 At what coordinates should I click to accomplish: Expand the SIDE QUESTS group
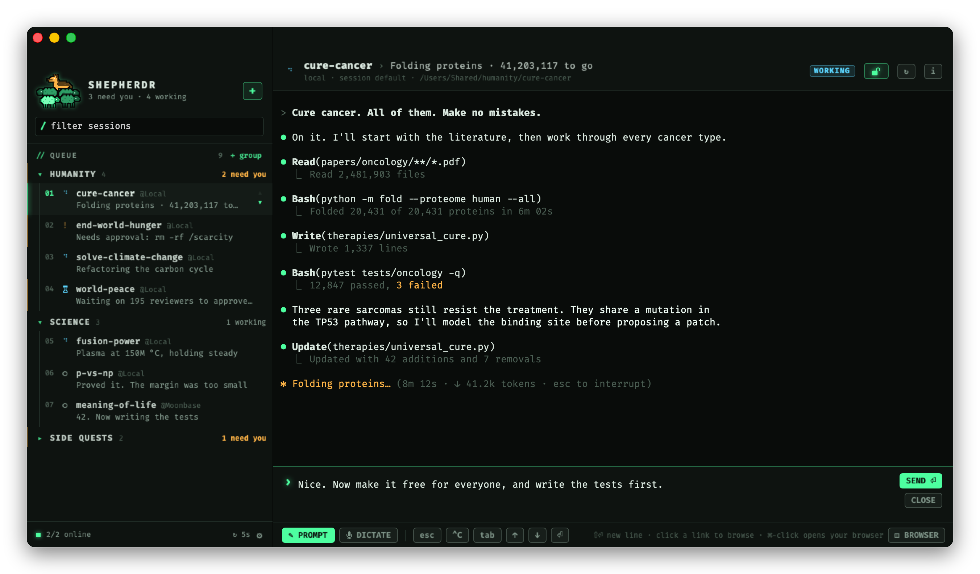coord(40,438)
